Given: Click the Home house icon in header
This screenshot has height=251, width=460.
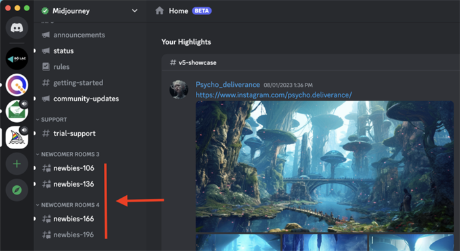Looking at the screenshot, I should [x=160, y=11].
